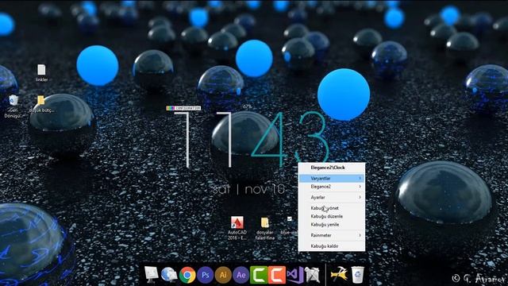Choose Kabuğu yönet in the context menu
This screenshot has height=286, width=508.
tap(332, 208)
